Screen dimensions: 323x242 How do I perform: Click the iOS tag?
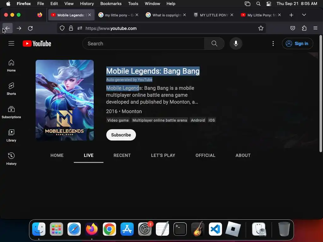click(212, 120)
